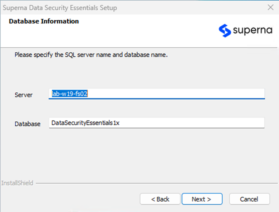Click the window title 'Superna Data Security Essentials Setup'
Screen dimensions: 279x212
tap(60, 8)
